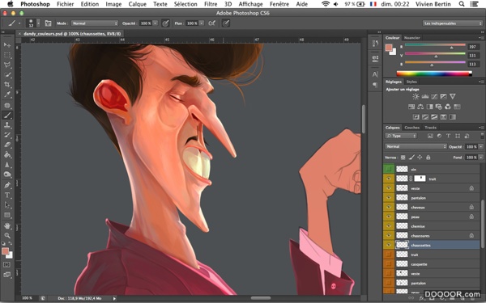Open History panel icon in collapsed dock
Screen dimensions: 486x303
pos(375,44)
